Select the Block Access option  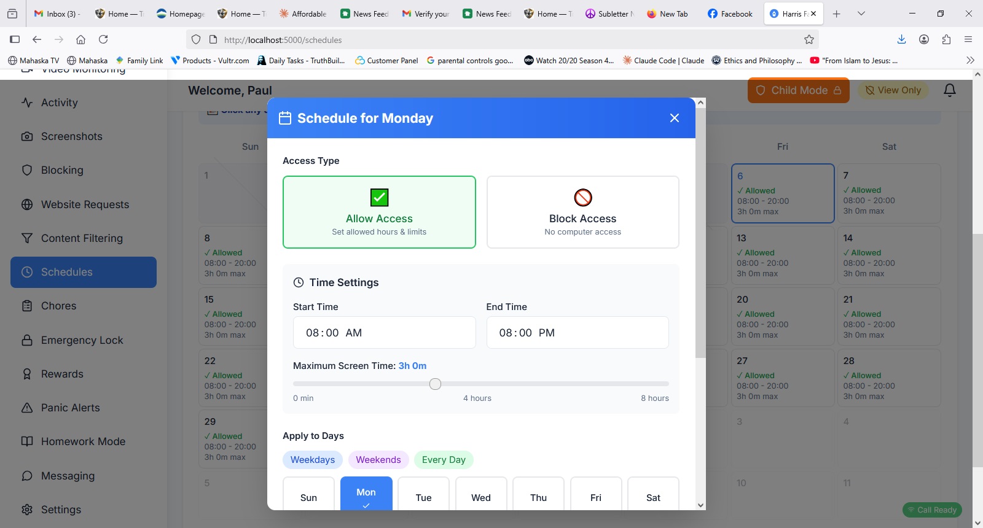pos(582,212)
